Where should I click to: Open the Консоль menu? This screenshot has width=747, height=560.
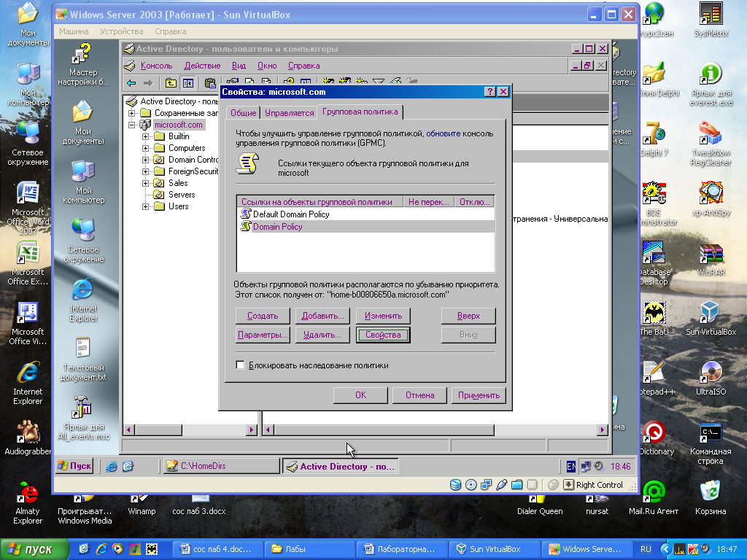[x=156, y=66]
